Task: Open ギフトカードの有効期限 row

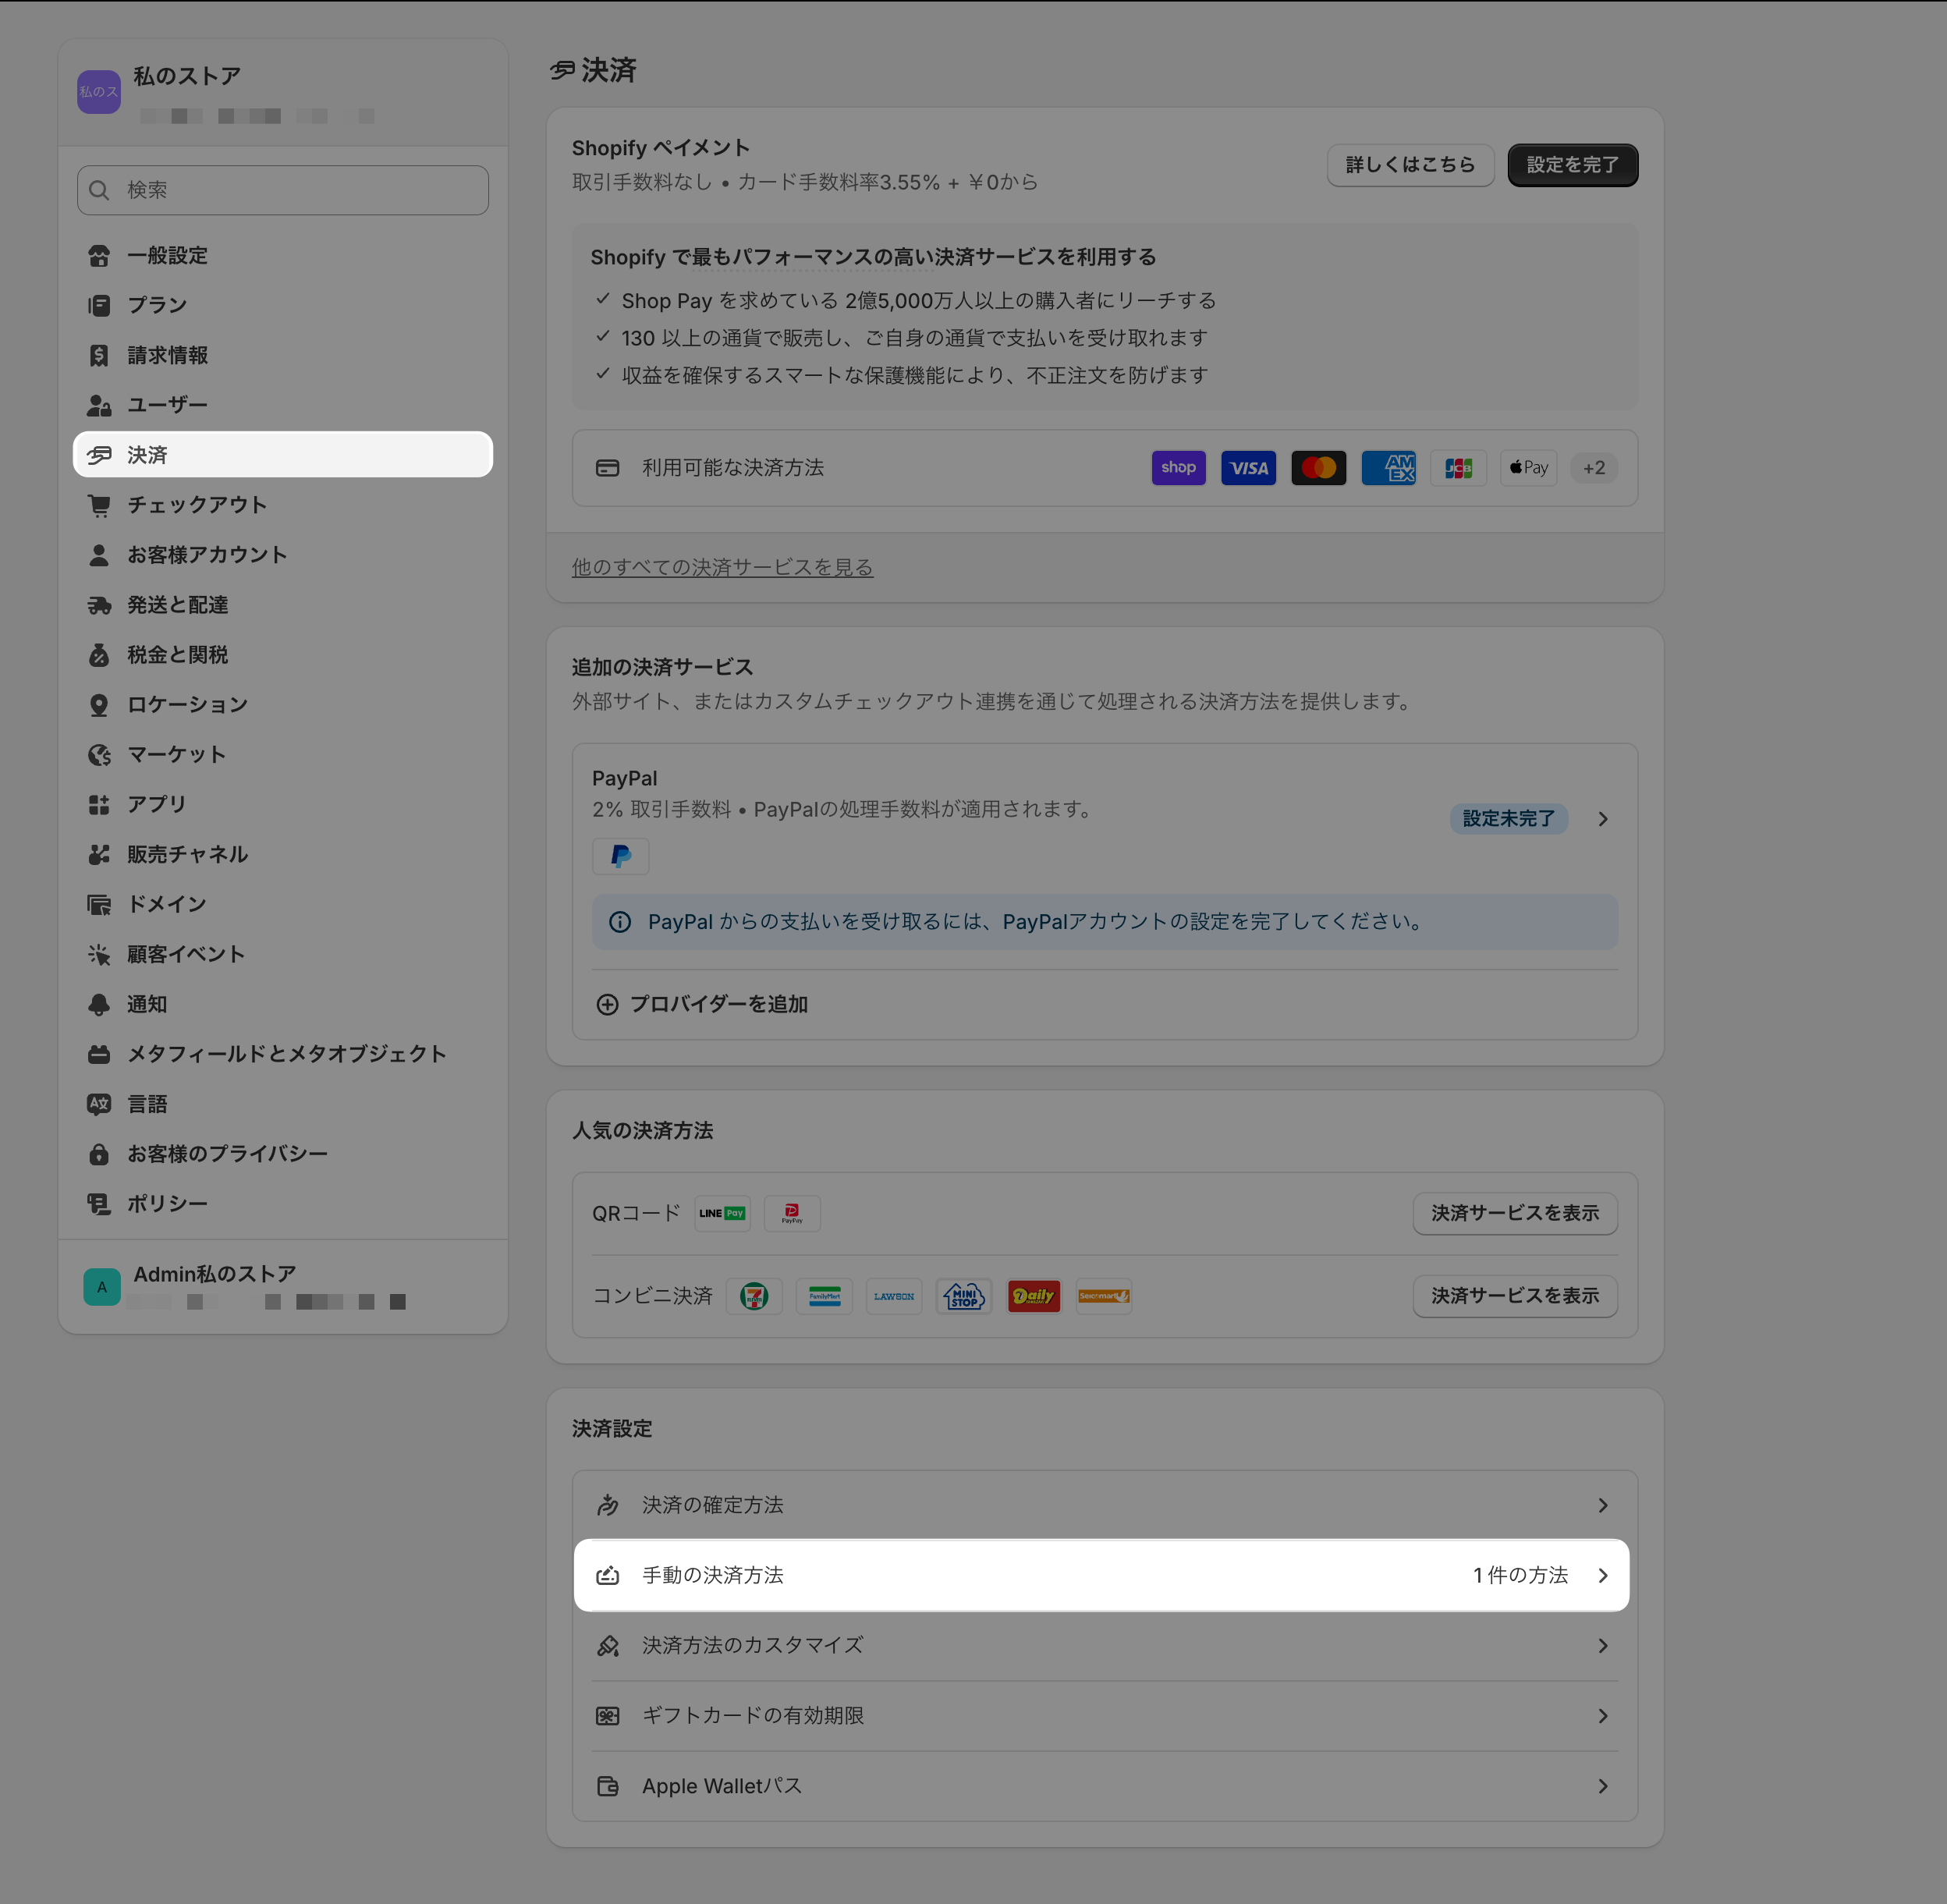Action: click(1104, 1716)
